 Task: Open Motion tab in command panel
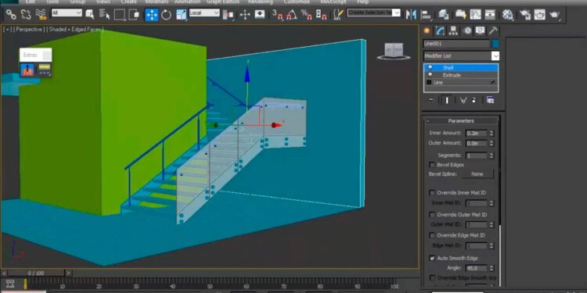tap(467, 30)
